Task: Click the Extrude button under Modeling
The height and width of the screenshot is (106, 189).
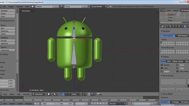Action: pyautogui.click(x=7, y=41)
